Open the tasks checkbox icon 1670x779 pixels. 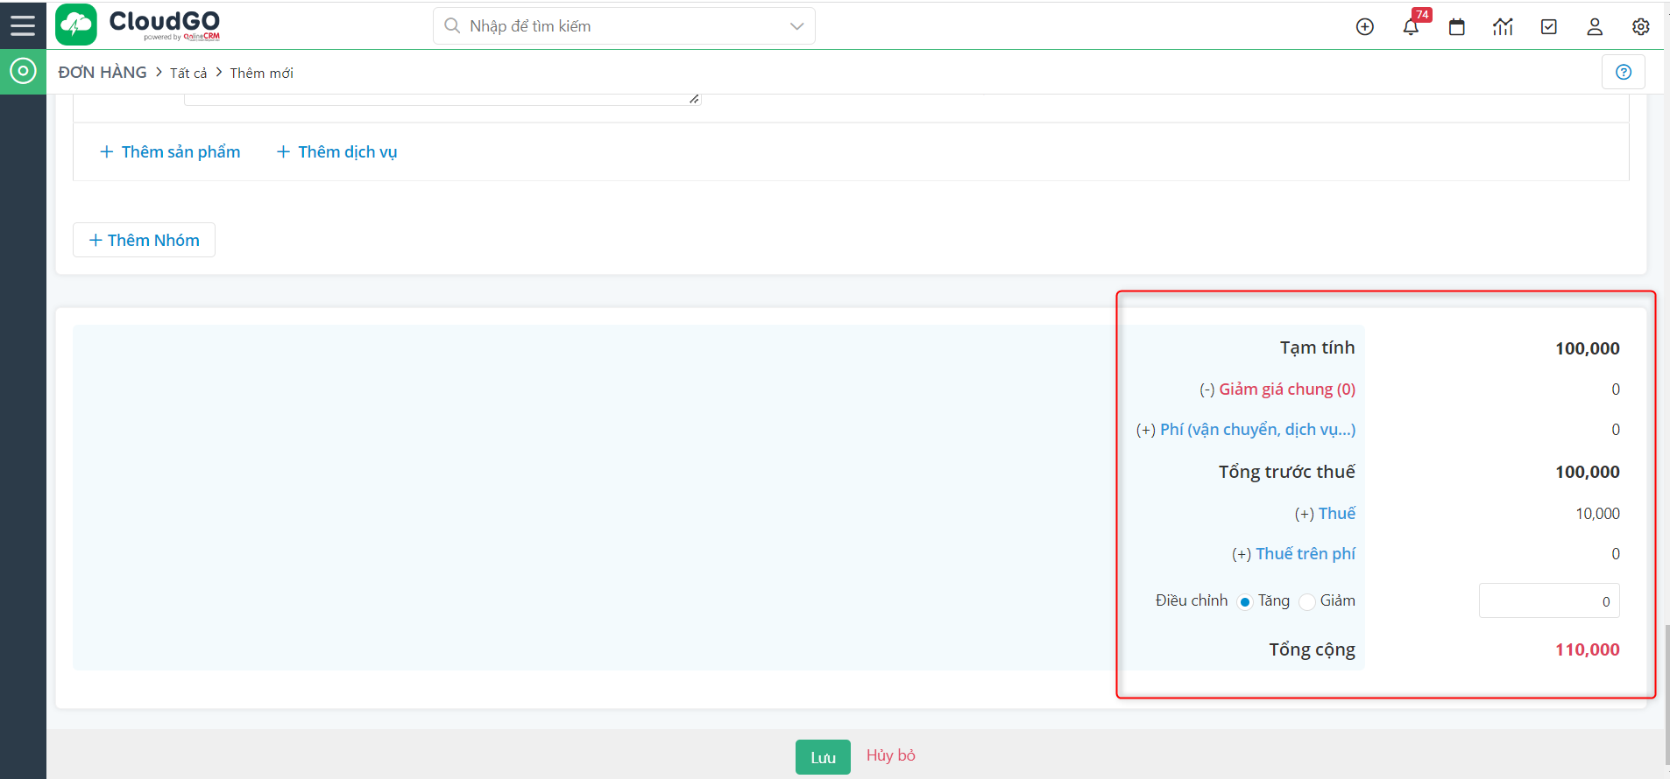(1549, 27)
